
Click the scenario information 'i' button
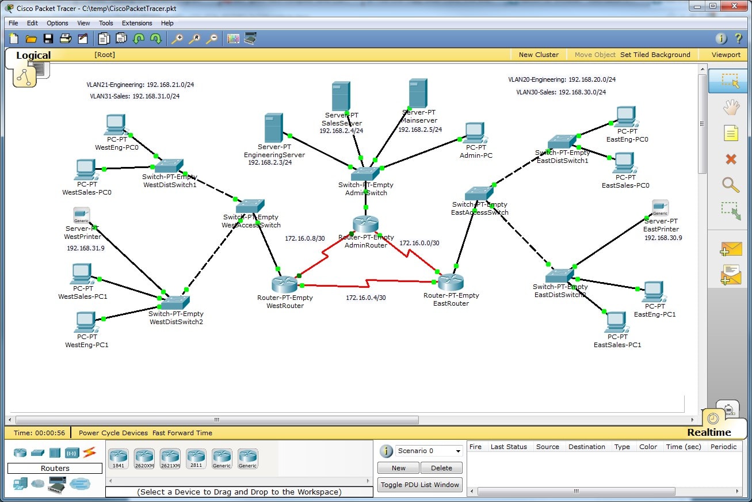point(386,451)
